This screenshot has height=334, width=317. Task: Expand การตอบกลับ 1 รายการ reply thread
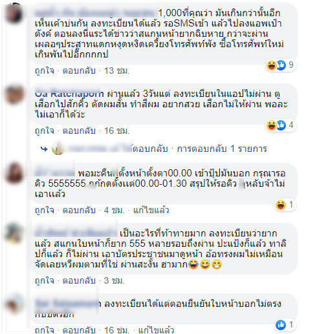[x=222, y=149]
